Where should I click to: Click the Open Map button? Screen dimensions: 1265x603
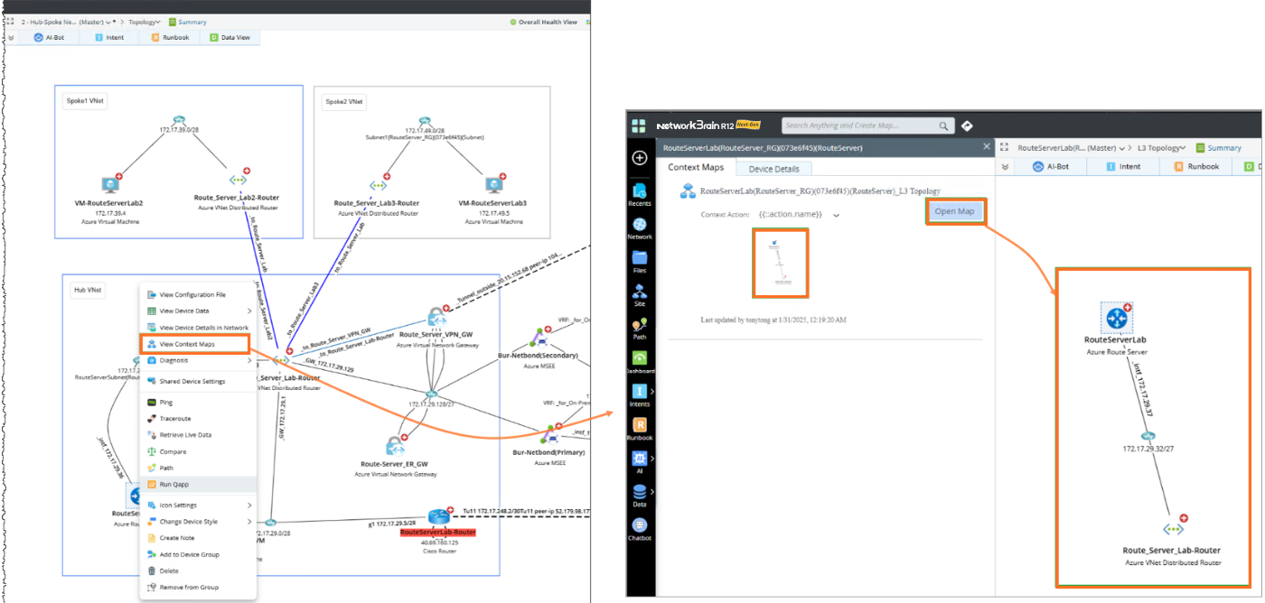click(x=954, y=211)
